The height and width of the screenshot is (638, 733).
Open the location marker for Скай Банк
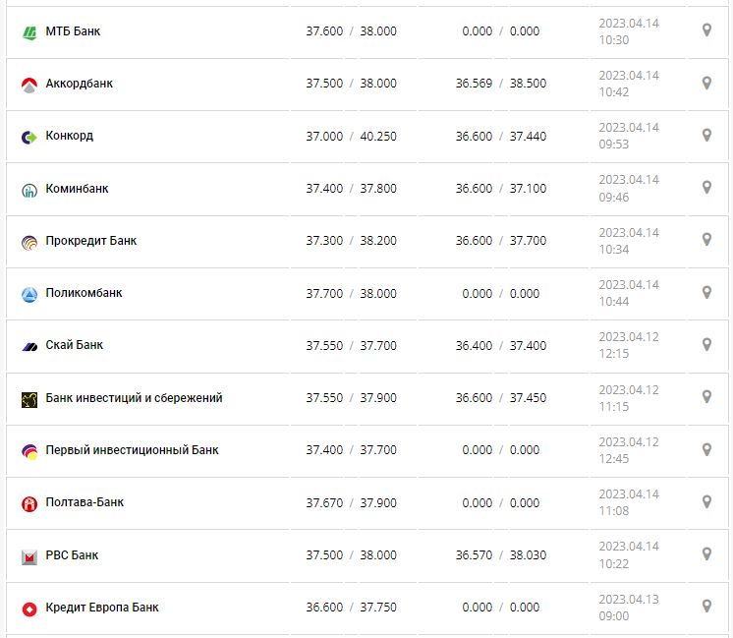[706, 345]
